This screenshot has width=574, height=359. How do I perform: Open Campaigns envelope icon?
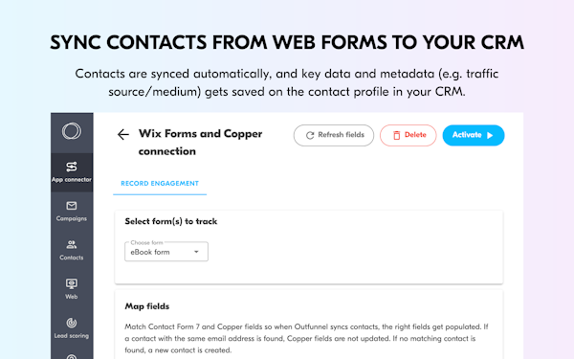click(72, 206)
